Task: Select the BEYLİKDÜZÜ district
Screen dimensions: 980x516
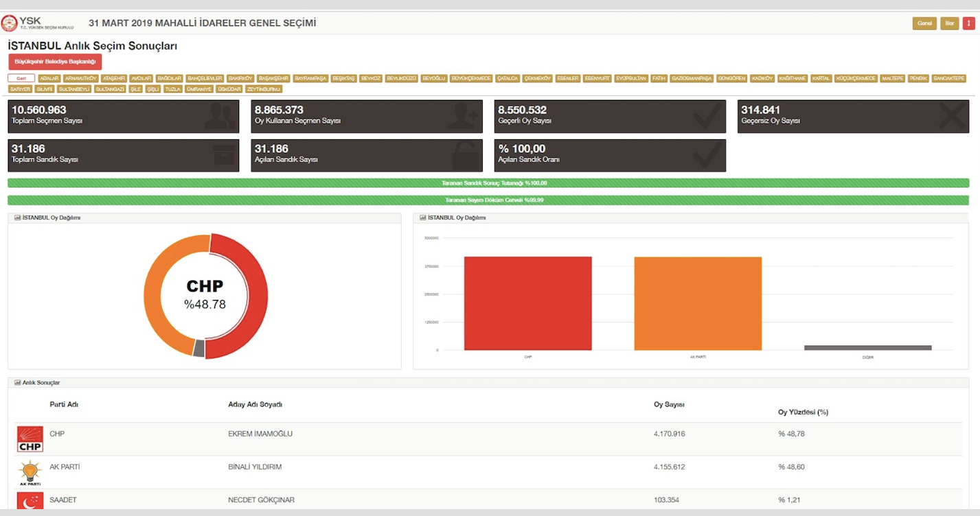Action: [401, 78]
